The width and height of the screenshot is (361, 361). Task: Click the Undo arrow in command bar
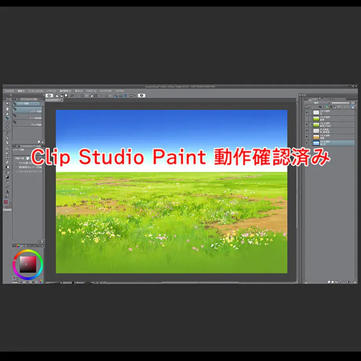coord(72,95)
